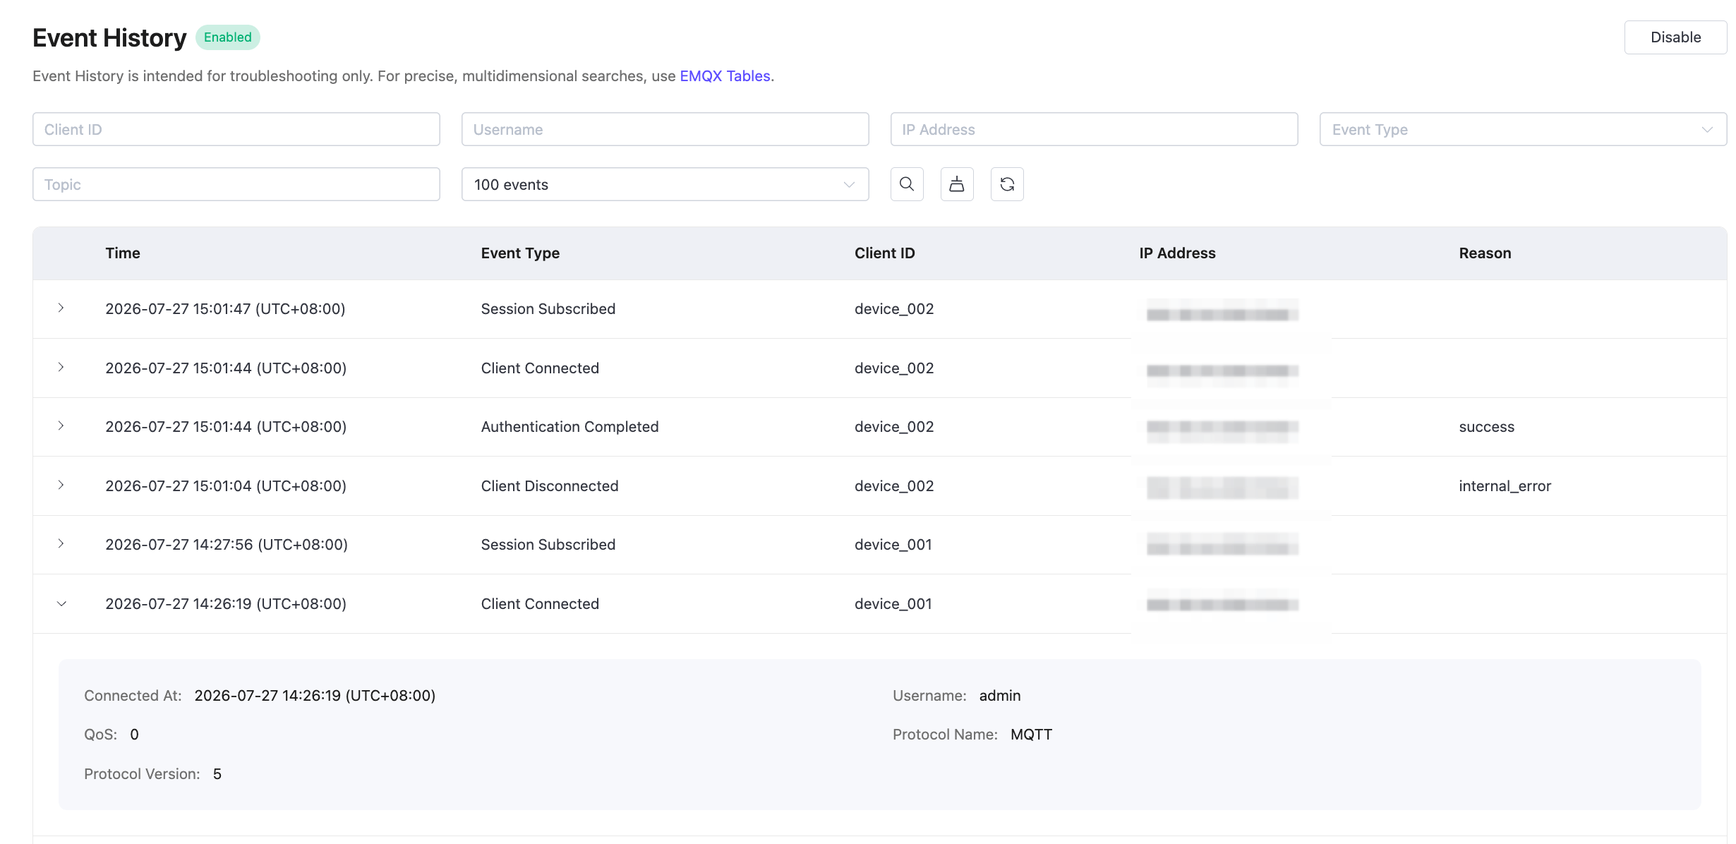
Task: Focus the IP Address filter field
Action: [1094, 129]
